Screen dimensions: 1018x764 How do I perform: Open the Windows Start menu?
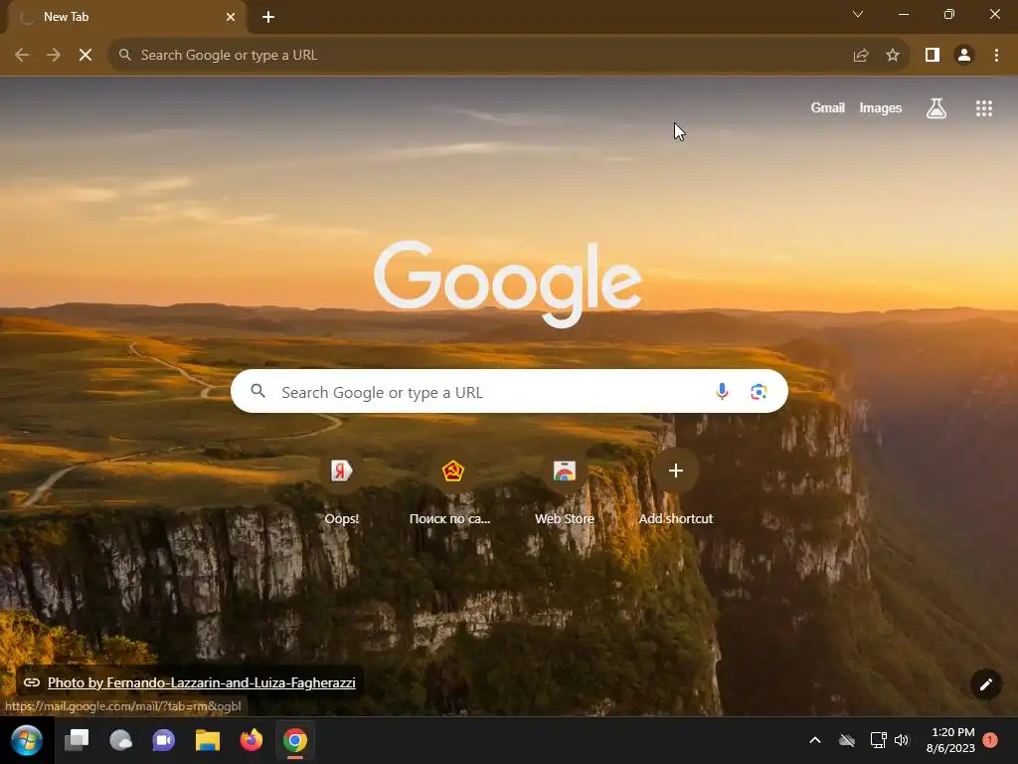(x=27, y=740)
